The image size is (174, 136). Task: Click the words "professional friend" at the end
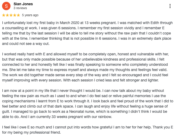(45, 132)
